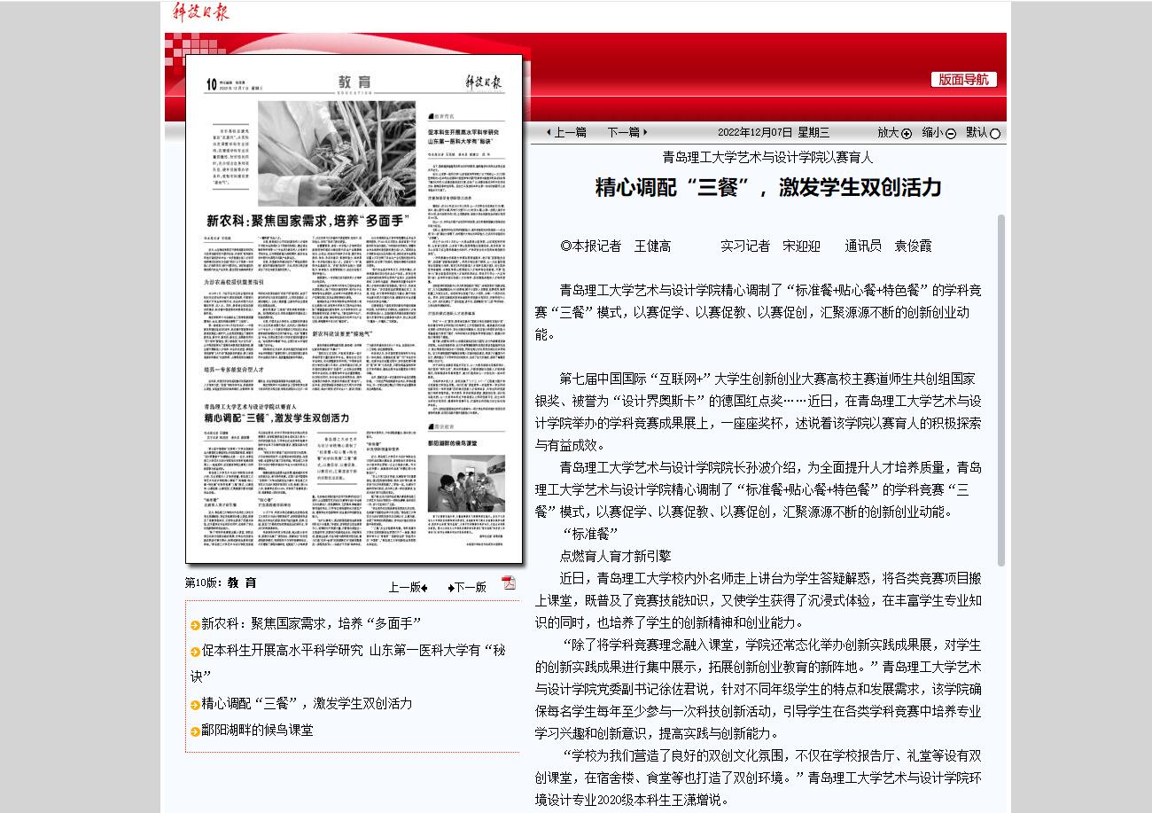Open article 促本科生开展高水平科学研究
This screenshot has height=813, width=1152.
[353, 650]
